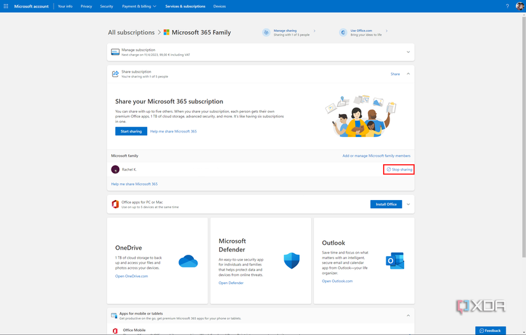Open the app launcher waffle icon
This screenshot has height=335, width=526.
6,6
